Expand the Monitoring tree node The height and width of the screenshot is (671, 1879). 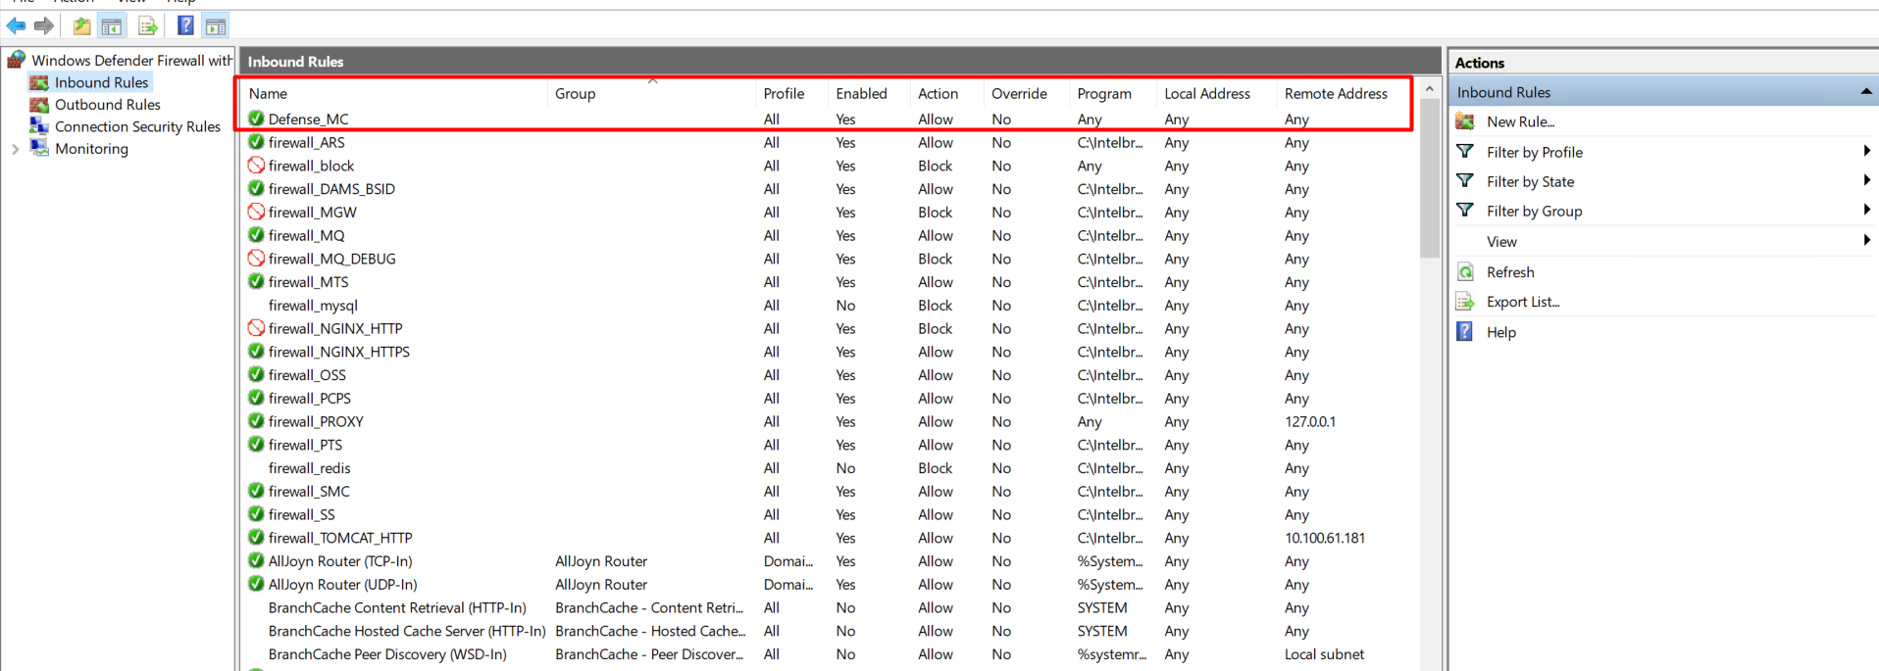16,149
